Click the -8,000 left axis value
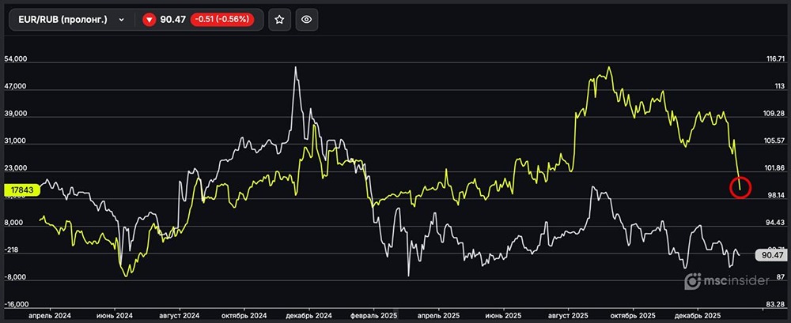 (14, 278)
